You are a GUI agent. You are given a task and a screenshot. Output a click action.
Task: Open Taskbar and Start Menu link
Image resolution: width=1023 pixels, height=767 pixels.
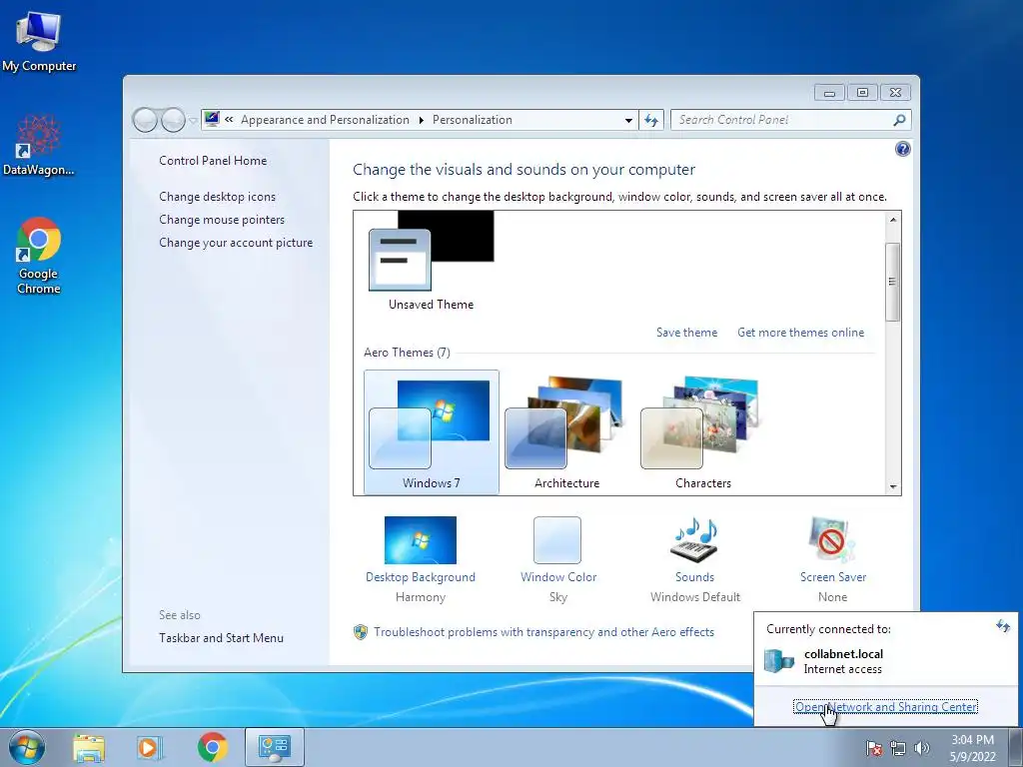click(x=221, y=638)
